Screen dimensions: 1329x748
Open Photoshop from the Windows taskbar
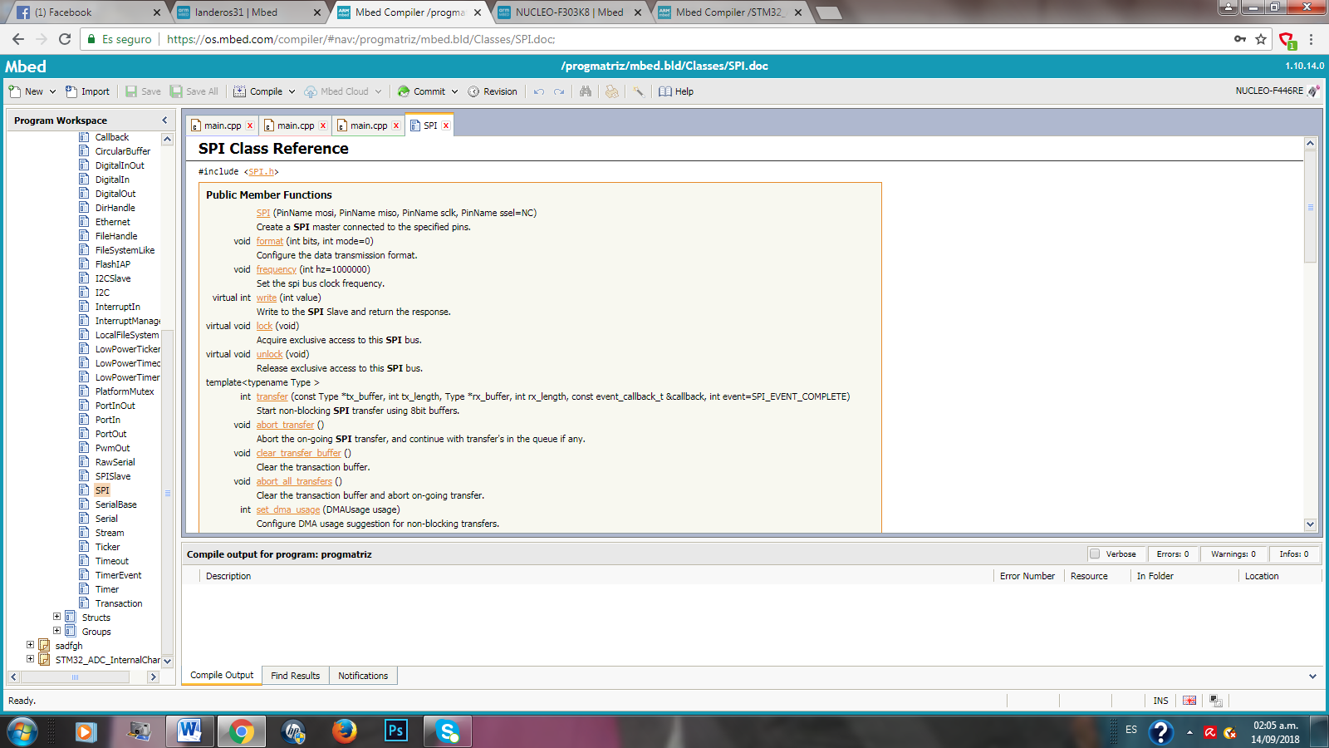coord(396,731)
